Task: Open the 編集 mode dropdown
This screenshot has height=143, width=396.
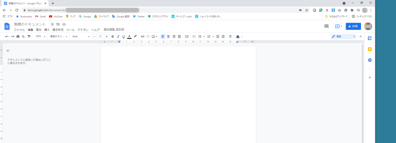Action: coord(343,37)
